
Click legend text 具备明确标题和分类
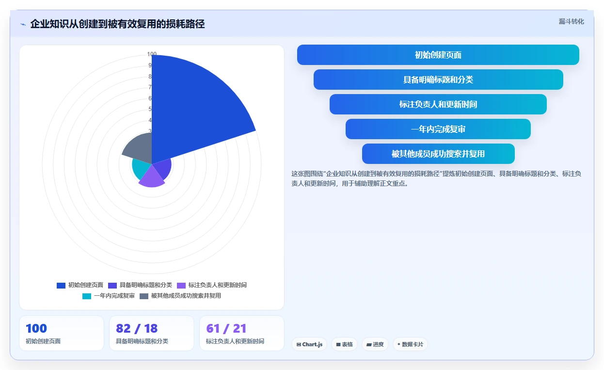pyautogui.click(x=146, y=285)
